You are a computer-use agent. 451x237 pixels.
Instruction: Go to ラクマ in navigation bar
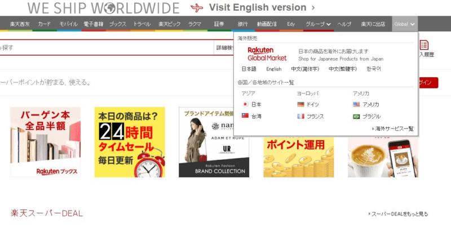click(x=194, y=24)
